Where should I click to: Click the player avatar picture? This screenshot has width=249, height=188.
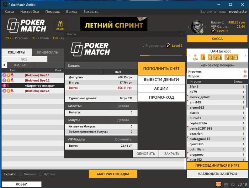(197, 27)
